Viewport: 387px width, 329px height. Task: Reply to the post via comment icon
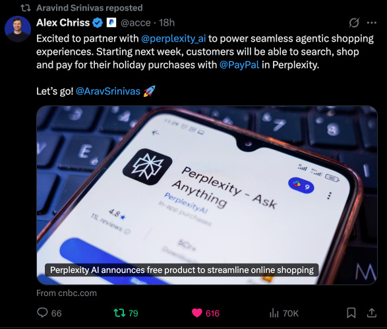tap(42, 313)
